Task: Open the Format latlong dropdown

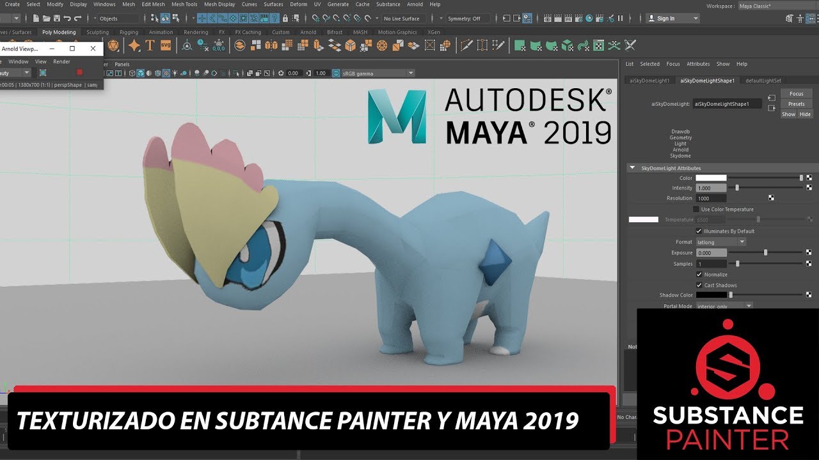Action: (720, 242)
